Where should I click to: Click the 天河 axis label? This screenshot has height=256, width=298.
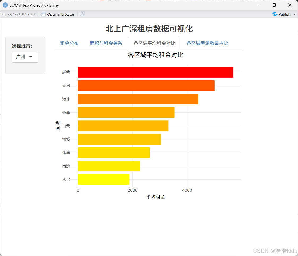(x=66, y=86)
